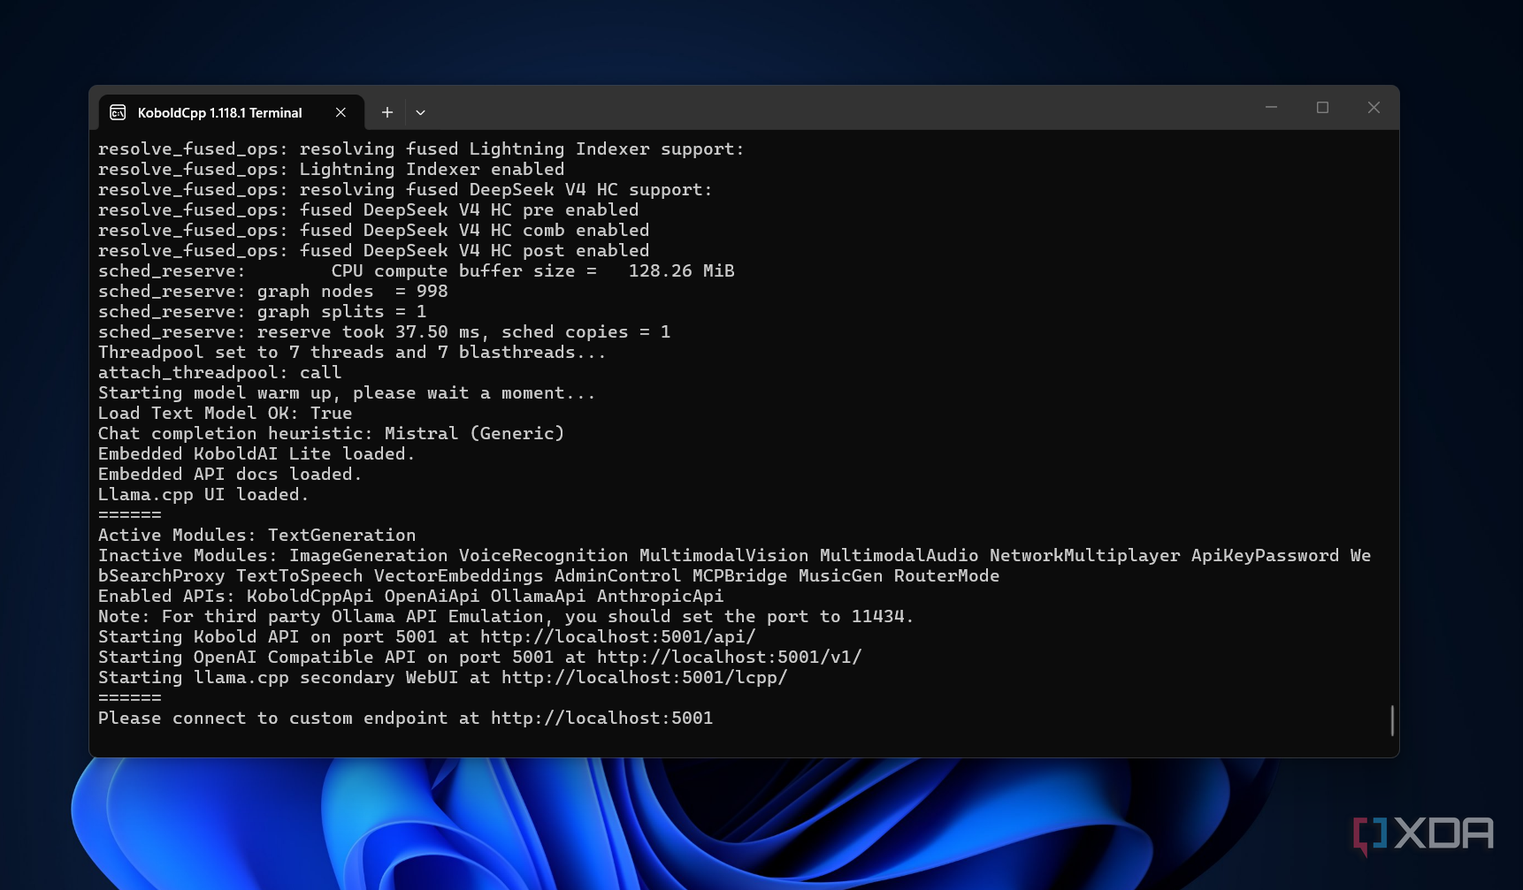Maximize the terminal window
The image size is (1523, 890).
pos(1322,107)
